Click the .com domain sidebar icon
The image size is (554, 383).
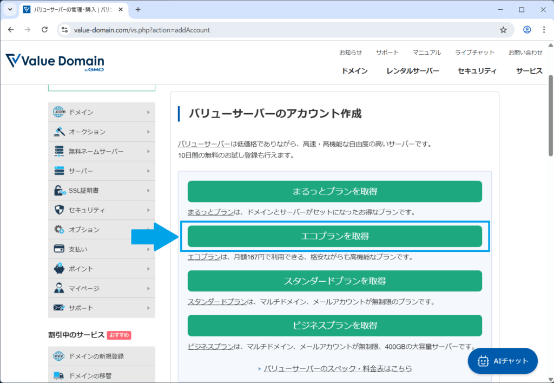tap(58, 112)
